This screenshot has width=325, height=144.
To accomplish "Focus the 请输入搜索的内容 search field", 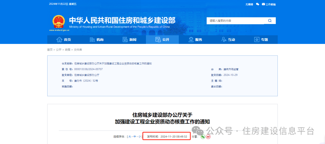I will [235, 21].
